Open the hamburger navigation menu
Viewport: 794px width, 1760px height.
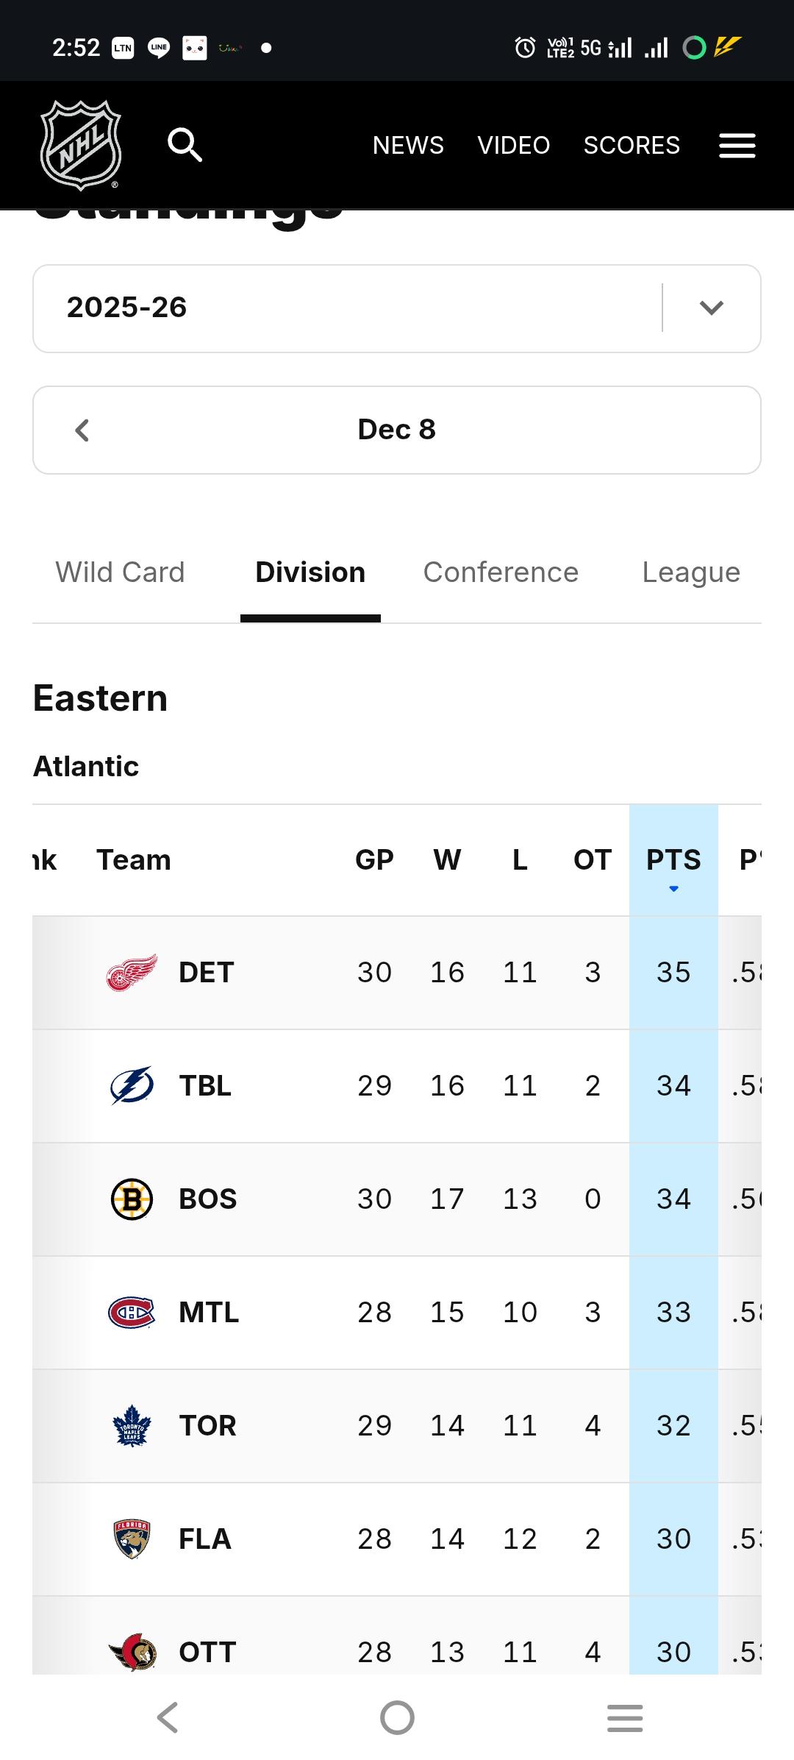[x=737, y=146]
